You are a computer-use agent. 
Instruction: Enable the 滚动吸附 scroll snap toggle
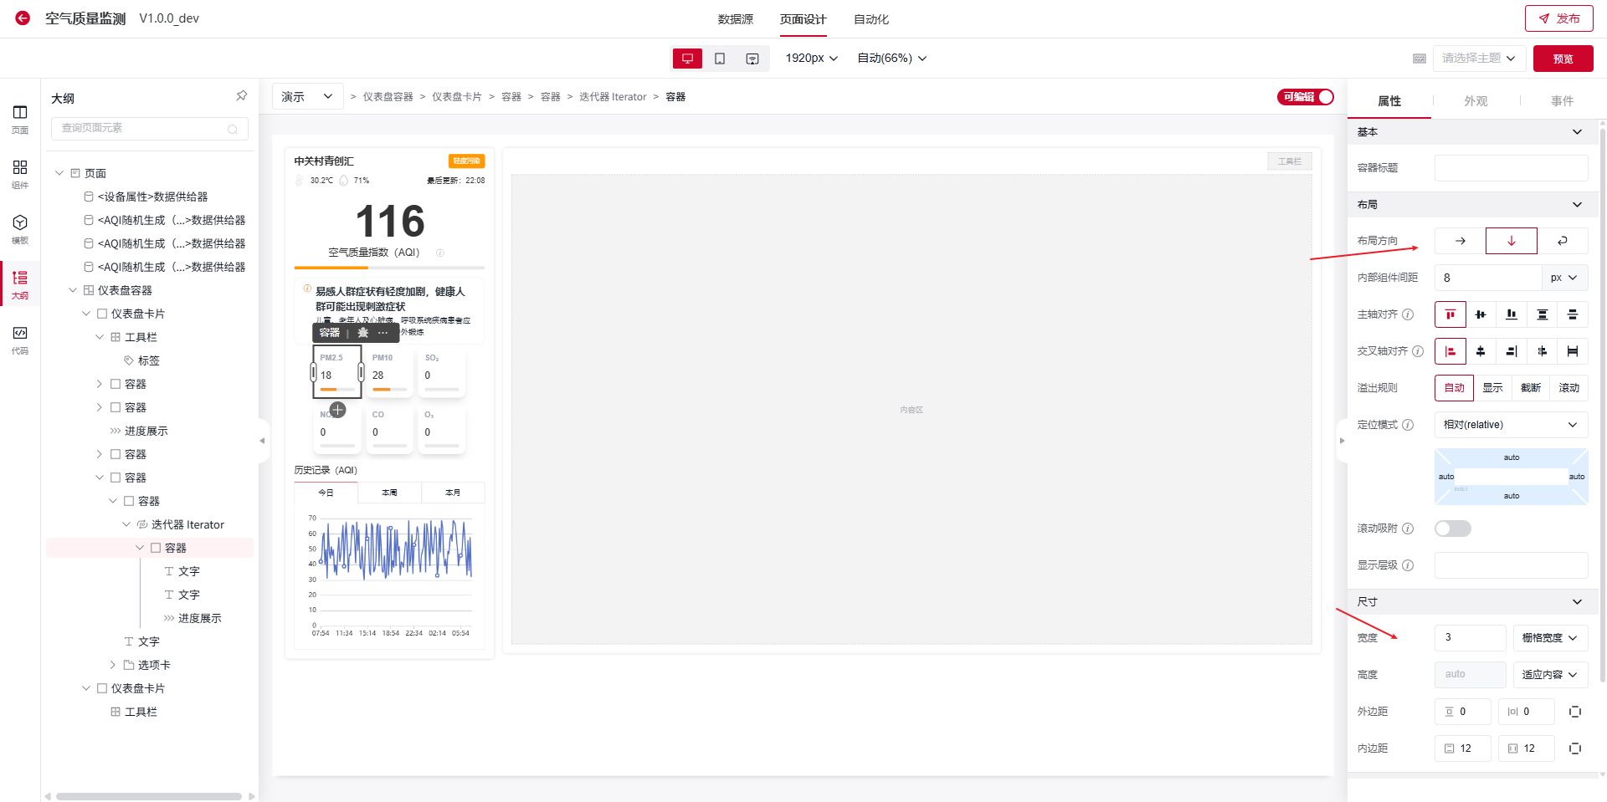point(1452,529)
